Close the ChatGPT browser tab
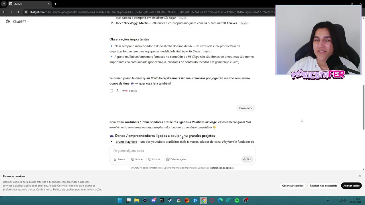The height and width of the screenshot is (205, 365). pyautogui.click(x=48, y=4)
